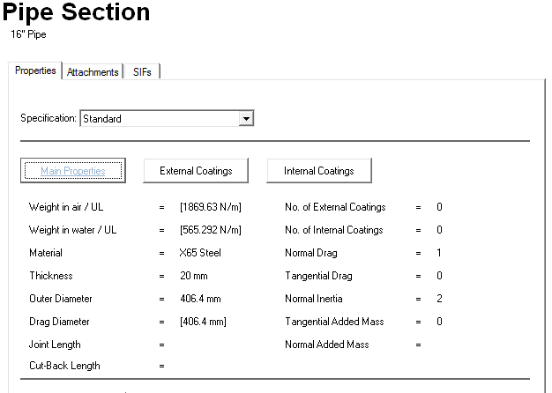Click the Tangential Added Mass value
The height and width of the screenshot is (393, 552).
439,322
